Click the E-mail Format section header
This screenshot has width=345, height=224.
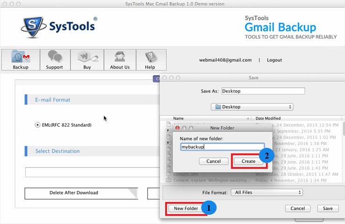52,100
